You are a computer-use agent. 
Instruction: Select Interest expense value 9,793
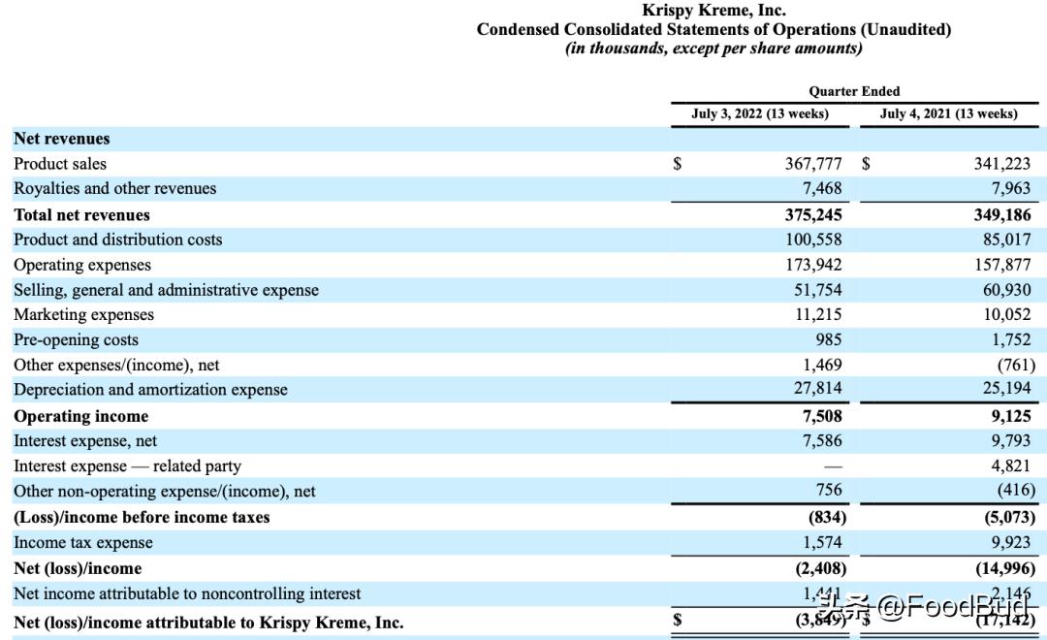click(x=1011, y=441)
